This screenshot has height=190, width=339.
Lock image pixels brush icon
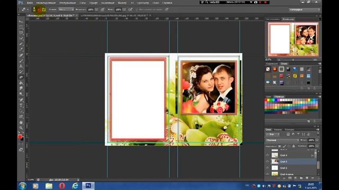coord(284,146)
